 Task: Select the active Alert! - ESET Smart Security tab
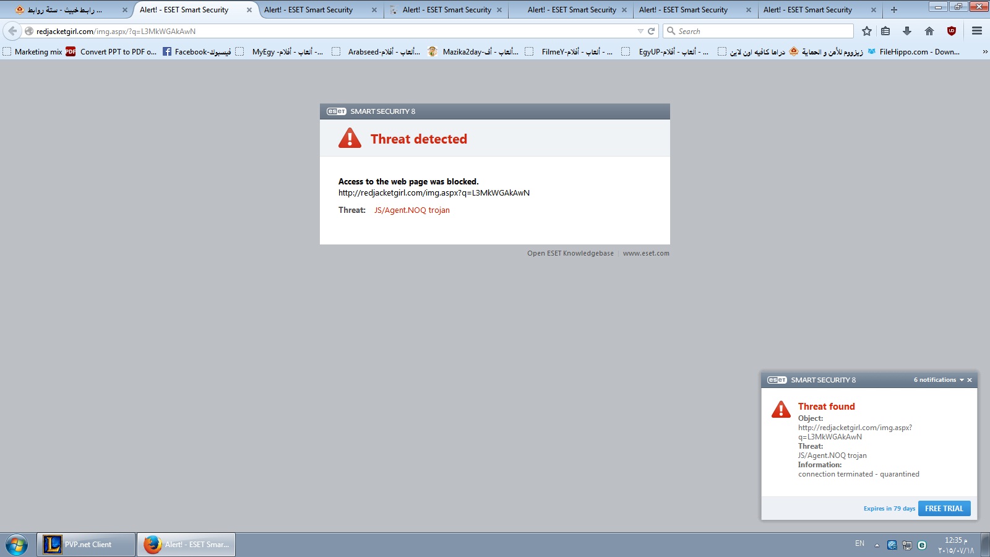point(196,10)
